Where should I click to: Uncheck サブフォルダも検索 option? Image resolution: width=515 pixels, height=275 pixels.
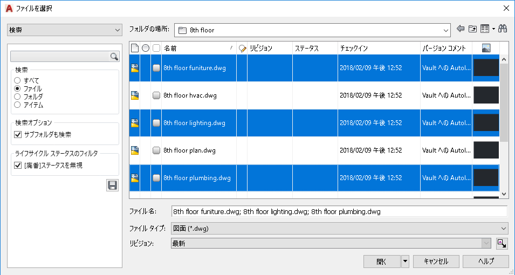[x=18, y=135]
